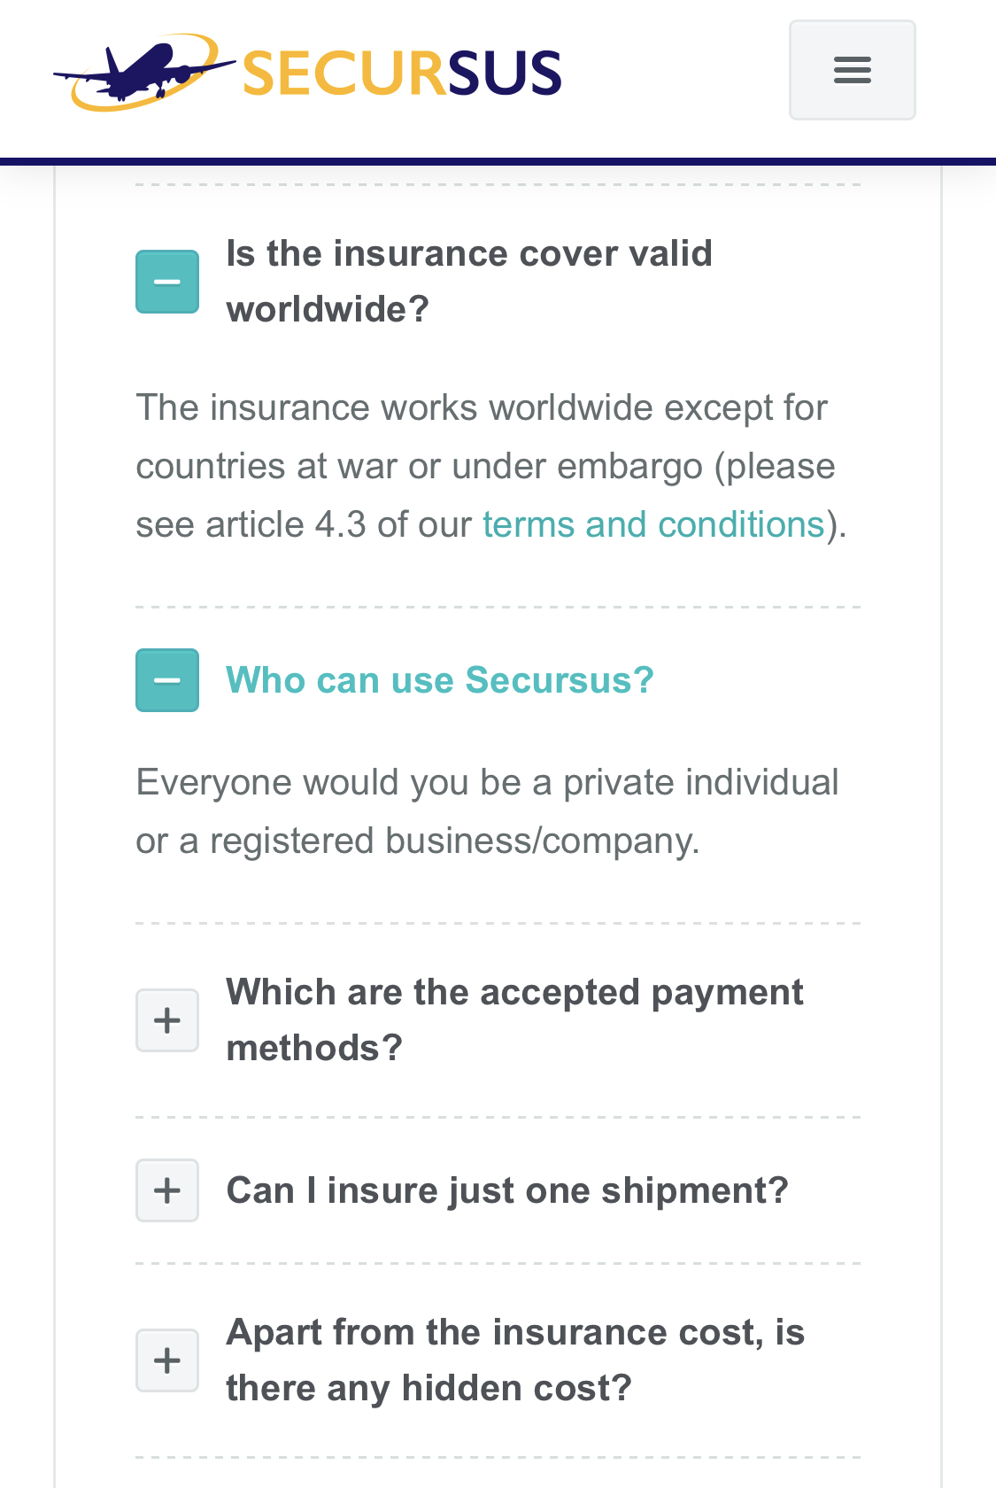Click 'Is the insurance cover valid worldwide?' title

(468, 281)
